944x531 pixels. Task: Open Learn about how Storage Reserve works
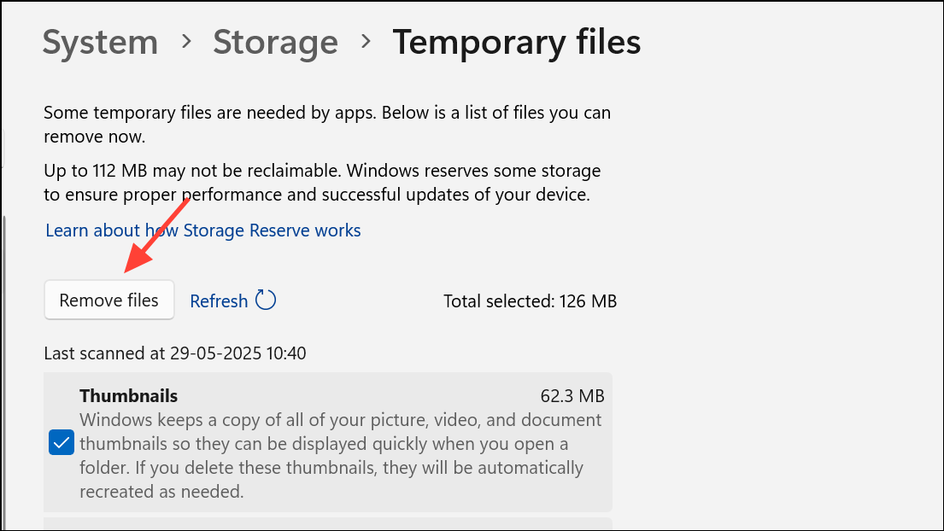(x=203, y=230)
